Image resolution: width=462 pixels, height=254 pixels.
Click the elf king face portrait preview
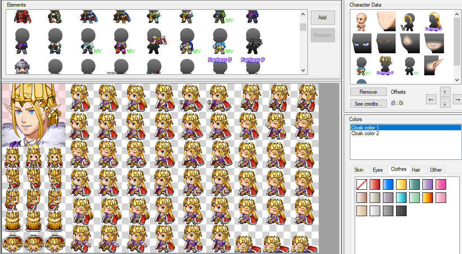[x=33, y=115]
